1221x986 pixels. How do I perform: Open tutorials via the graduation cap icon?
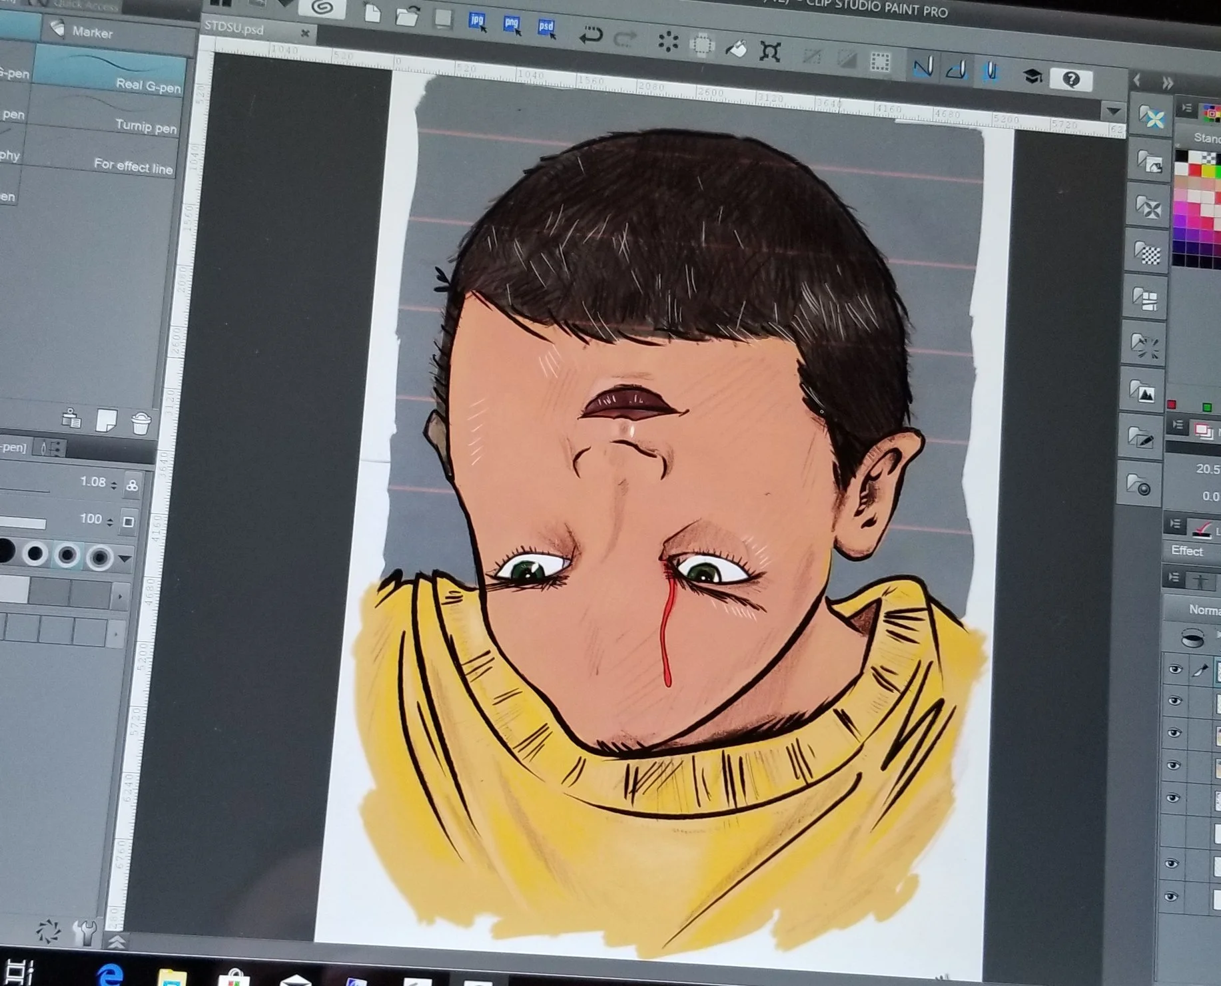[x=1032, y=77]
